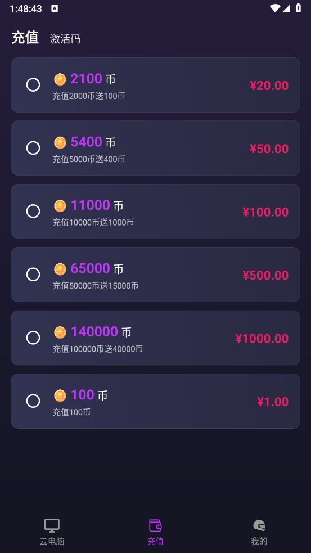Tap the Wi-Fi status icon

click(x=274, y=8)
